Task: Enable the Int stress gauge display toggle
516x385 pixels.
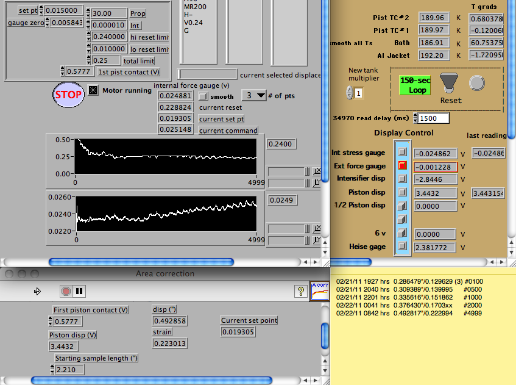Action: [x=402, y=152]
